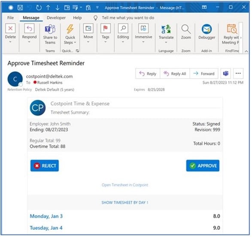Expand the Translate dropdown arrow
Viewport: 252px width, 237px height.
pyautogui.click(x=166, y=42)
